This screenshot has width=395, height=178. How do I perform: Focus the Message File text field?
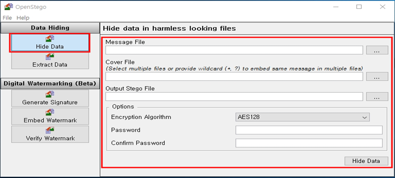pos(234,50)
